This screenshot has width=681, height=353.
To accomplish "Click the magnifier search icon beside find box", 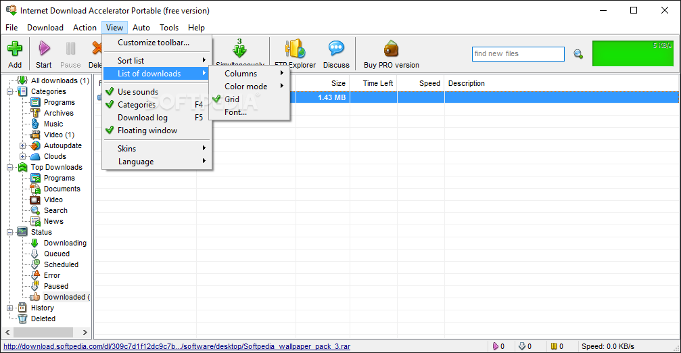I will (578, 54).
